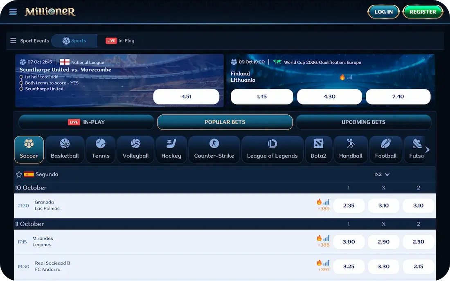Select the Football sport icon
Screen dimensions: 450x281
[x=385, y=149]
